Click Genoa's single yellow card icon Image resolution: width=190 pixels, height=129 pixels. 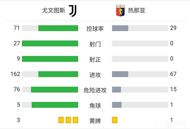115,120
